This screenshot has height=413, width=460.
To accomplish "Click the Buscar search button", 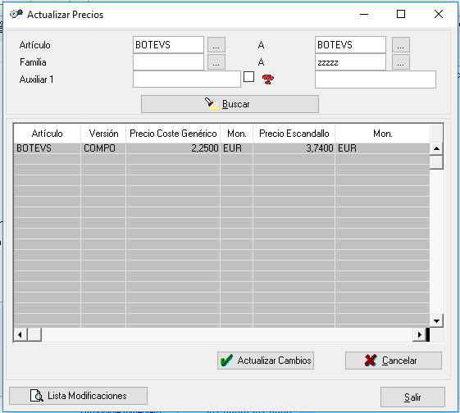I will [x=230, y=104].
